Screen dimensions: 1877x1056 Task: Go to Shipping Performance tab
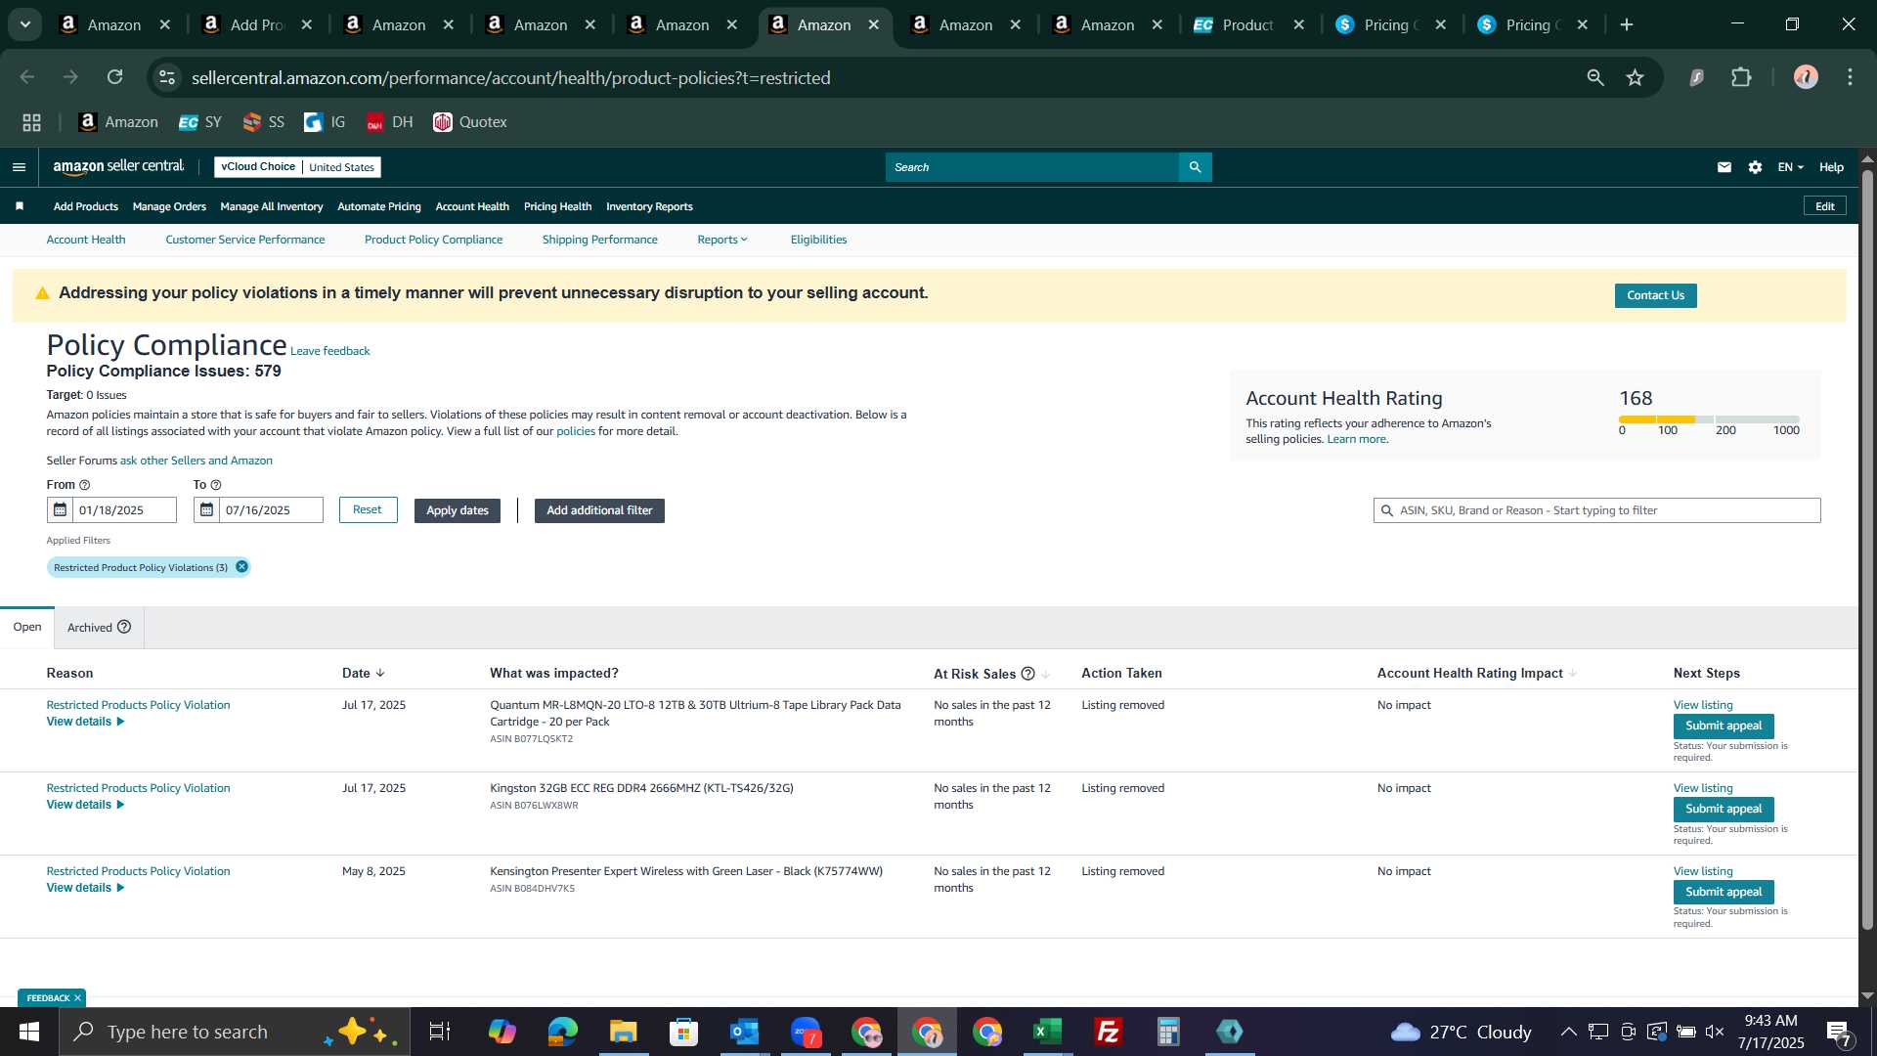click(600, 240)
